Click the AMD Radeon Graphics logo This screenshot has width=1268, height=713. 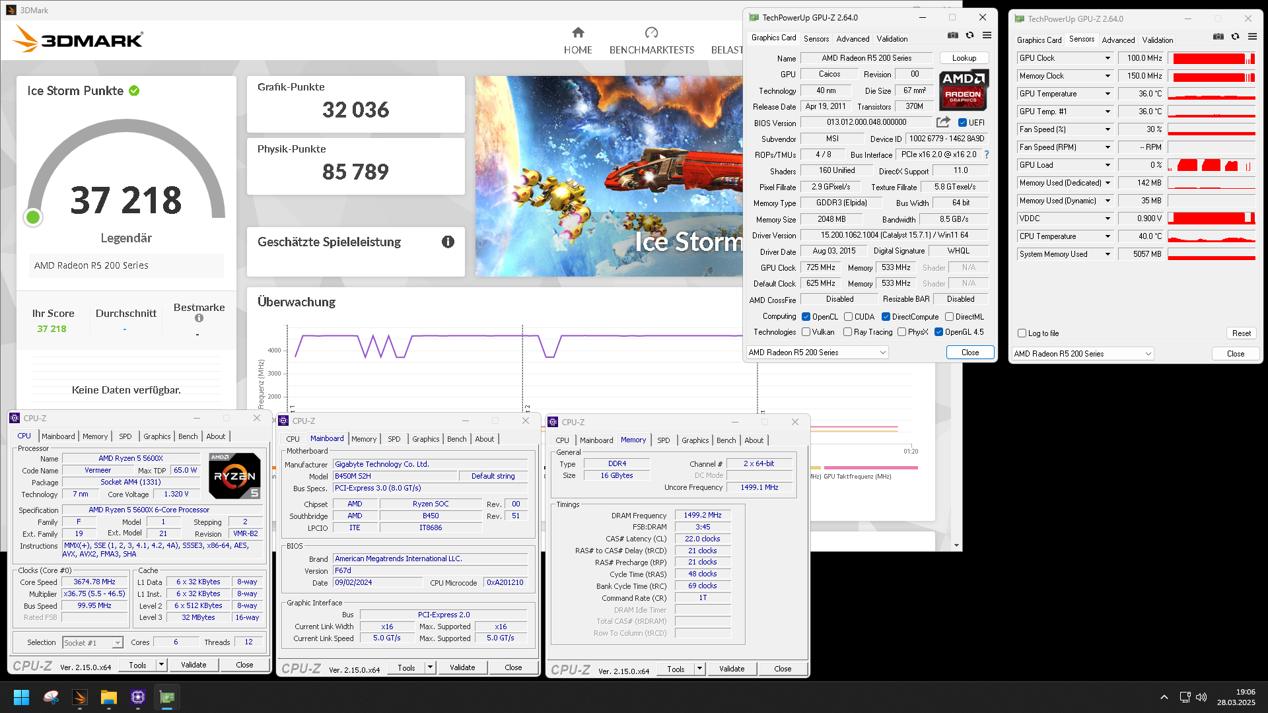tap(964, 89)
